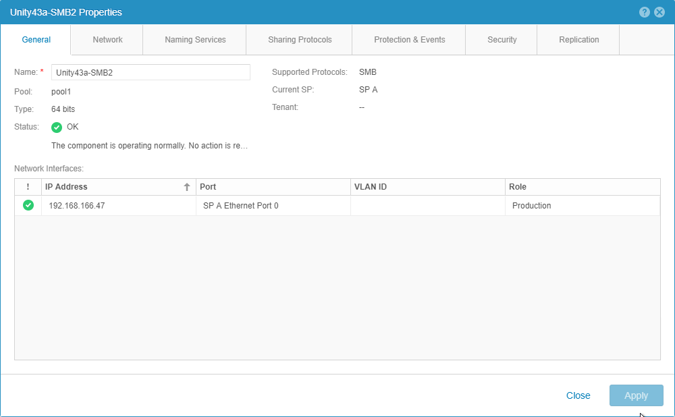This screenshot has height=417, width=675.
Task: Open the Protection & Events tab
Action: point(409,40)
